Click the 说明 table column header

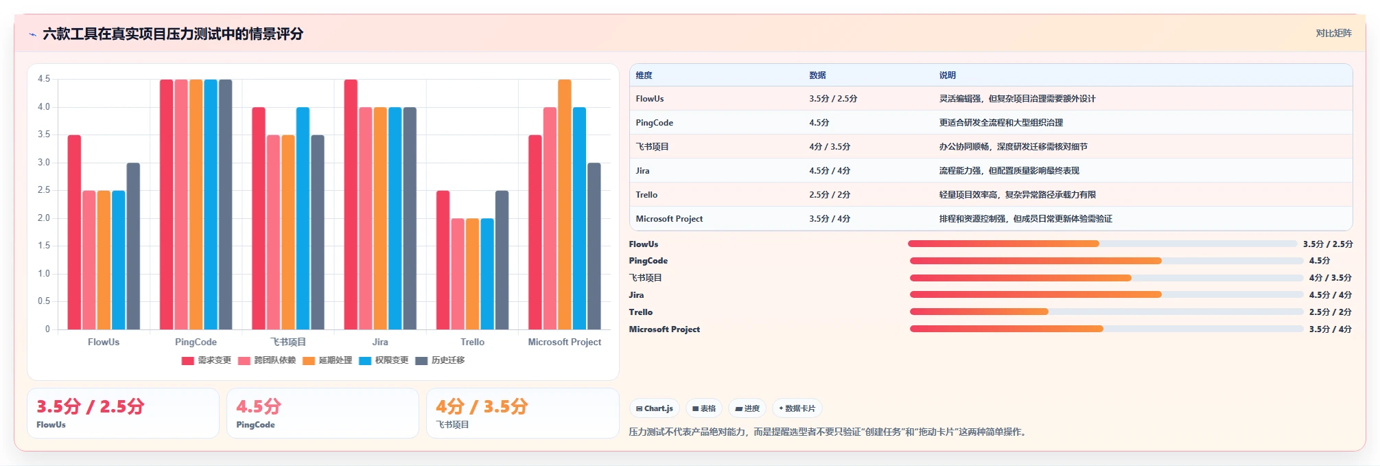point(947,75)
